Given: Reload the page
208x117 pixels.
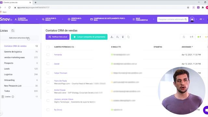Looking at the screenshot, I should click(x=9, y=7).
